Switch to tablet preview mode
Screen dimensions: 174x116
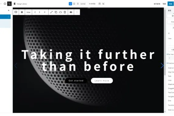[74, 4]
